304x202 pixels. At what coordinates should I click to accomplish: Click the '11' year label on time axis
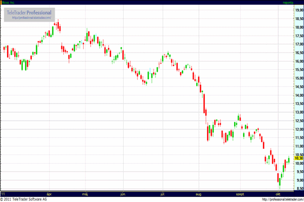[x=4, y=193]
